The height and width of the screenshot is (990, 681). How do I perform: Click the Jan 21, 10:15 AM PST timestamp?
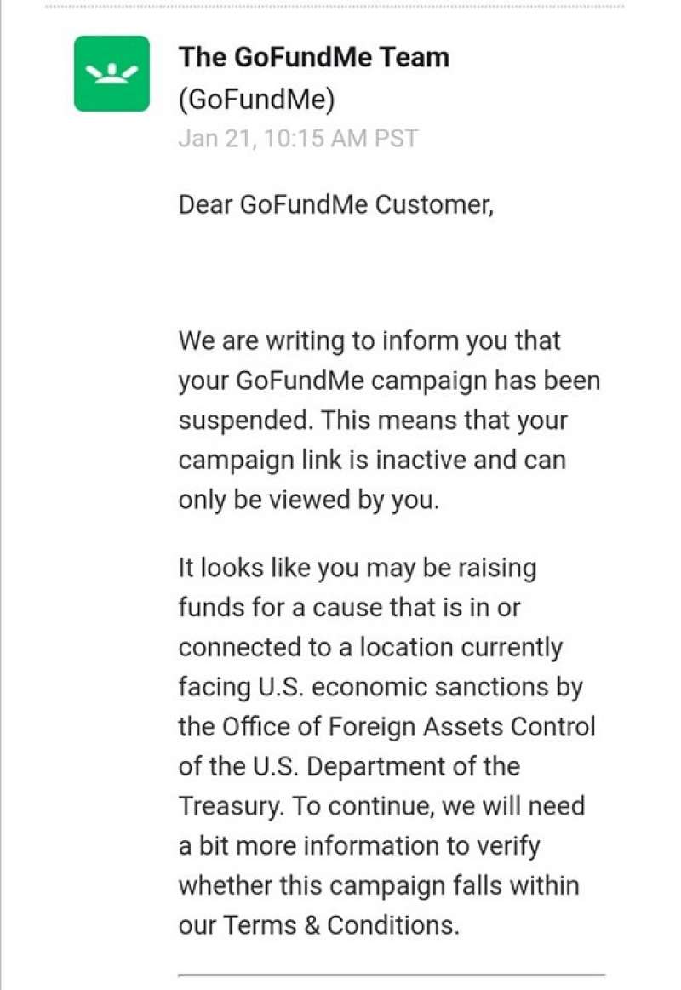(298, 139)
